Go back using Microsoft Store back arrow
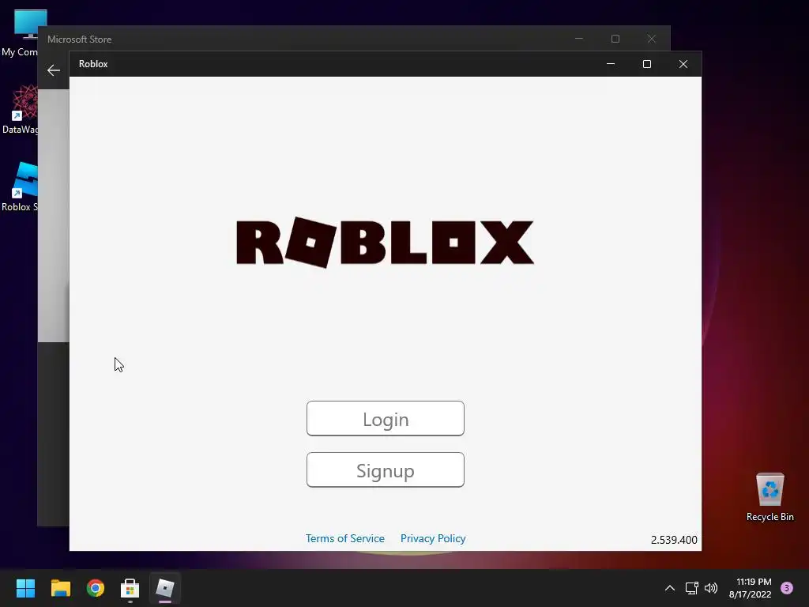 click(x=54, y=70)
